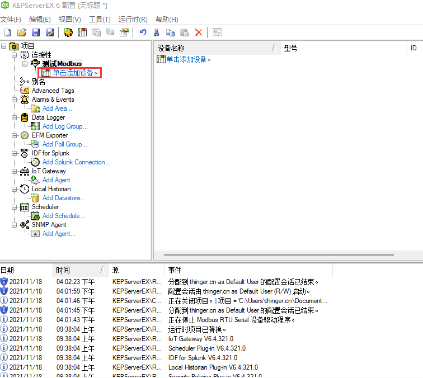This screenshot has width=423, height=378.
Task: Click the New Channel gear icon
Action: [68, 32]
